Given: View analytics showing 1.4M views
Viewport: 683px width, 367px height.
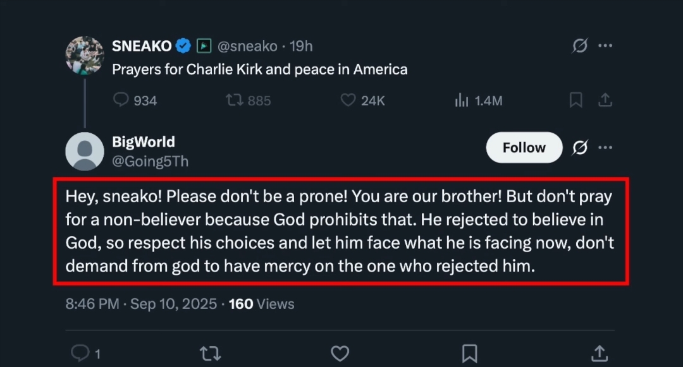Looking at the screenshot, I should click(x=462, y=100).
